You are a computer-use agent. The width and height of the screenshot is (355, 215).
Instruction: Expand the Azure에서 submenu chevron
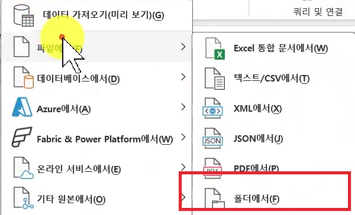[183, 107]
